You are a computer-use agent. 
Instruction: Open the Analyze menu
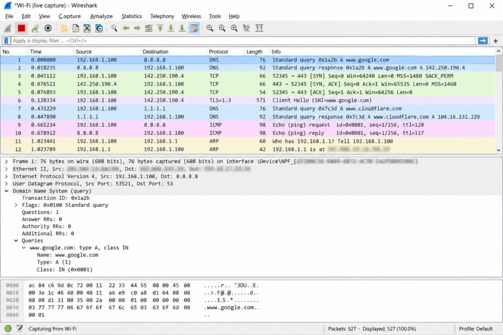pos(101,16)
